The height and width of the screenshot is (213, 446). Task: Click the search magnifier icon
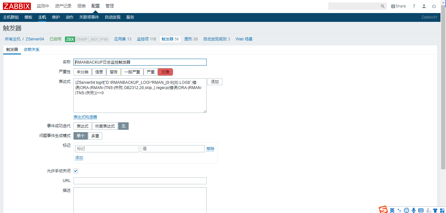point(383,6)
